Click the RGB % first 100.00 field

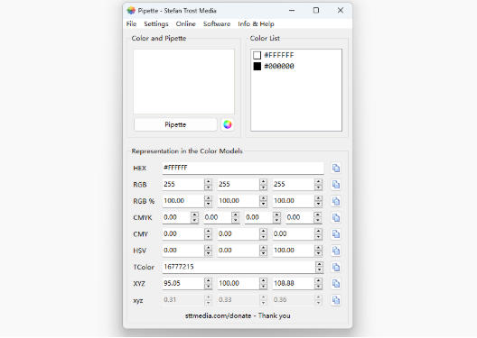click(x=183, y=201)
